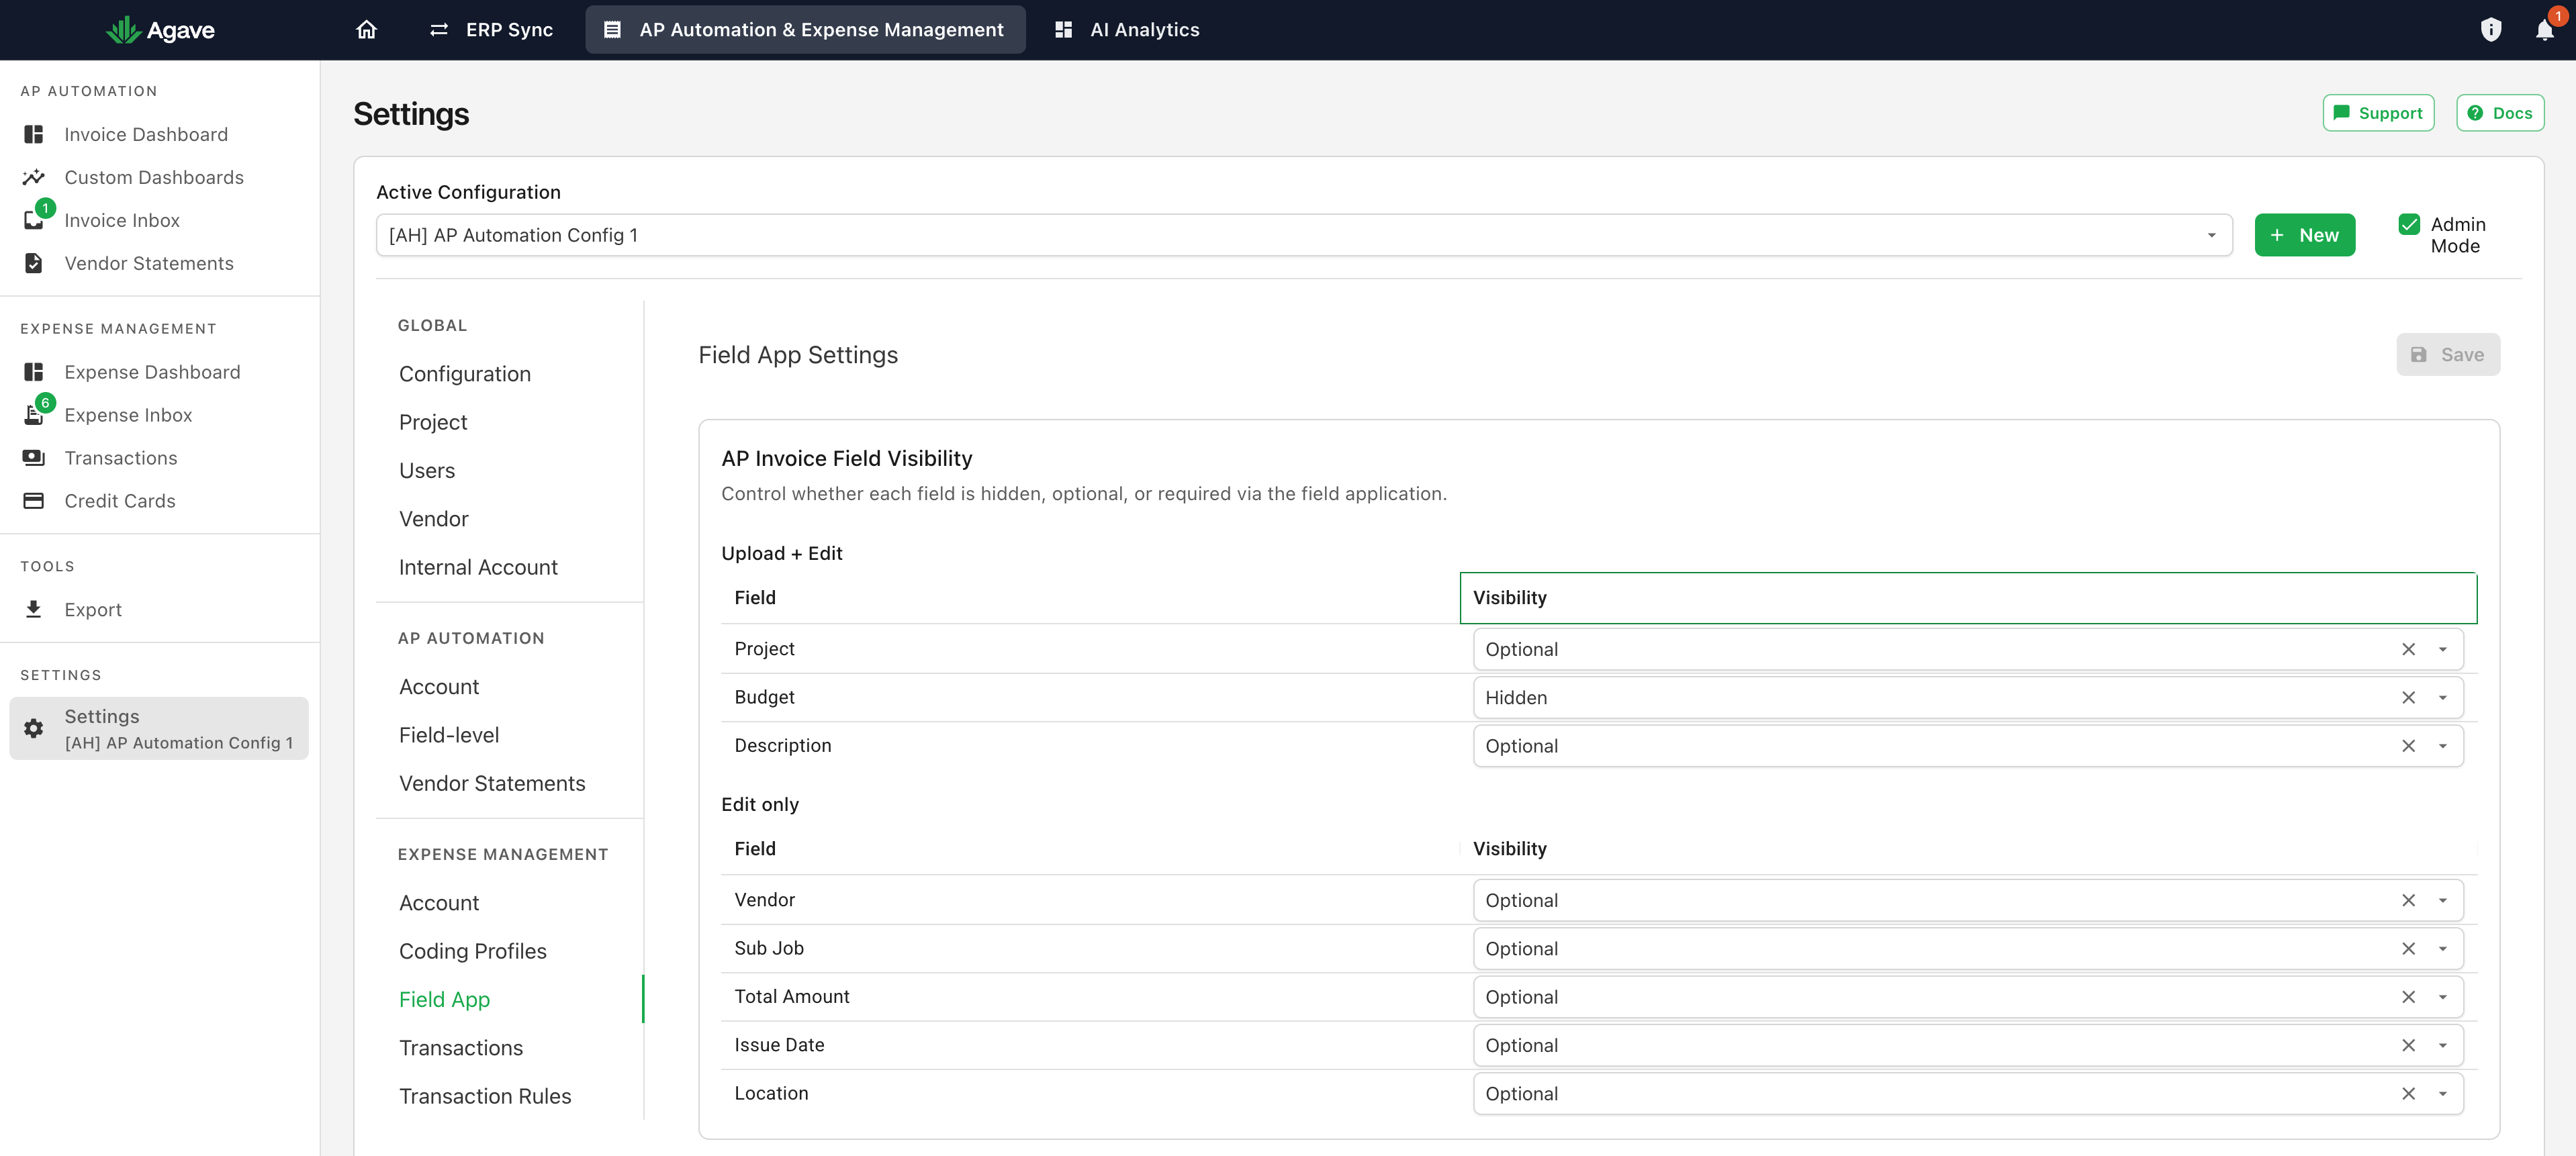This screenshot has width=2576, height=1156.
Task: Clear the Location visibility value
Action: pyautogui.click(x=2408, y=1094)
